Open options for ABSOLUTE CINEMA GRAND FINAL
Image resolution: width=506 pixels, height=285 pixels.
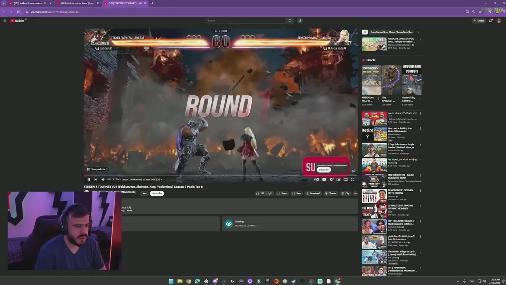pyautogui.click(x=420, y=39)
